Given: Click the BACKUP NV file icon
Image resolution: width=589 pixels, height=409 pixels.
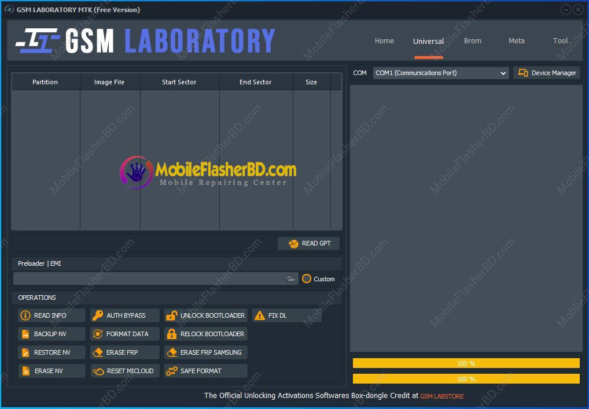Looking at the screenshot, I should 25,334.
